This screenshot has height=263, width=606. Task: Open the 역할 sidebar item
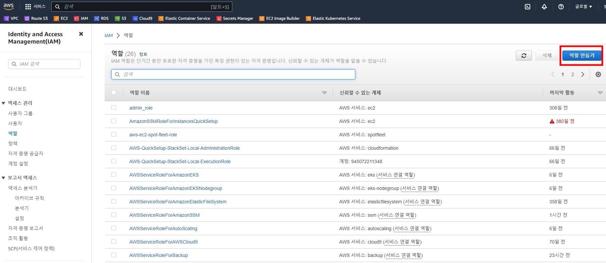point(13,133)
